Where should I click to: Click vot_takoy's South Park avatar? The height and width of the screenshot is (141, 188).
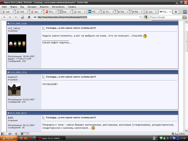tap(17, 44)
